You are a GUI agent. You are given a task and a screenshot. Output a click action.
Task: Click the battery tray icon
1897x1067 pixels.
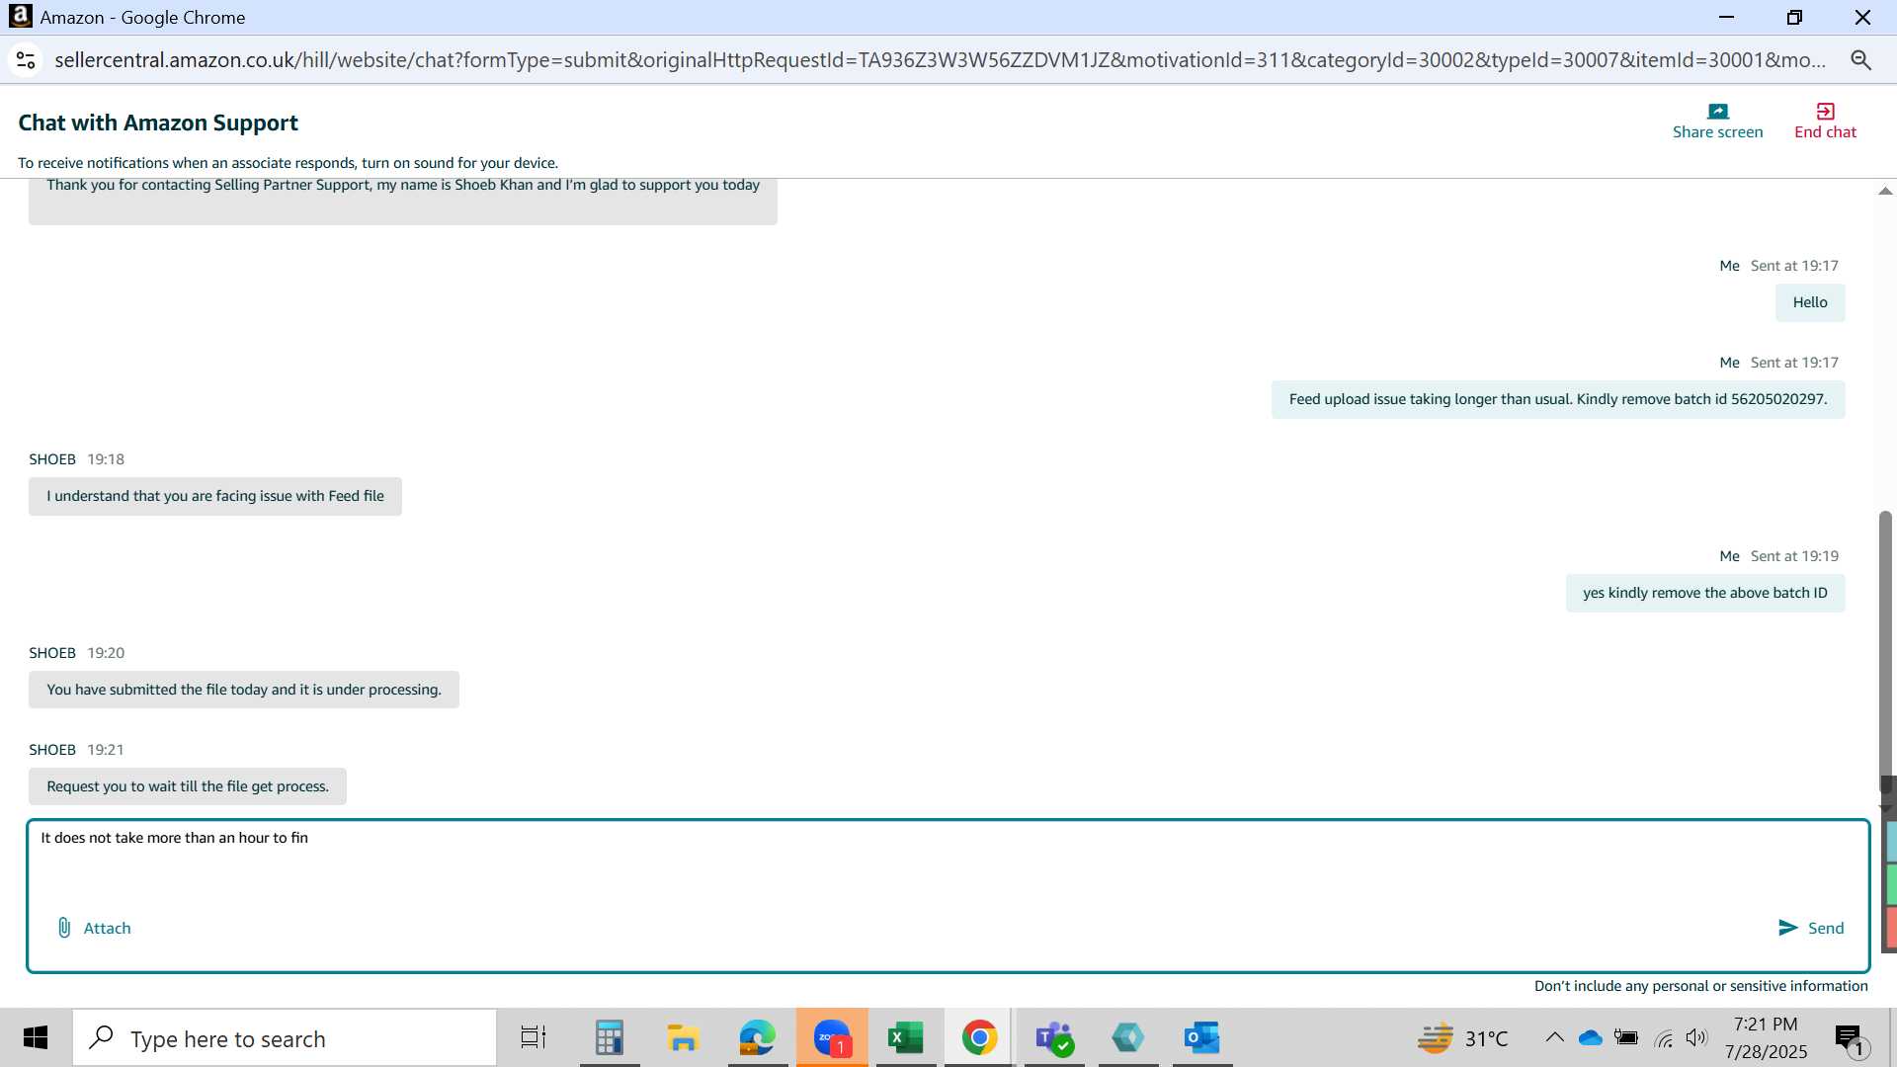(1625, 1037)
